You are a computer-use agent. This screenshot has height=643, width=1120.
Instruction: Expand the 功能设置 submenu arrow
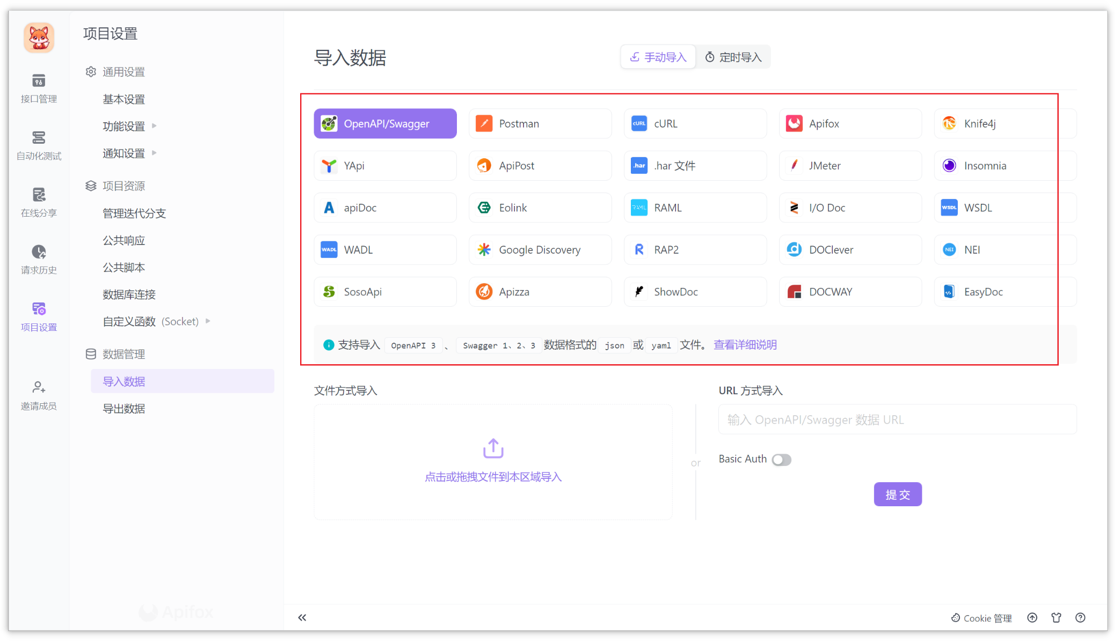tap(154, 126)
